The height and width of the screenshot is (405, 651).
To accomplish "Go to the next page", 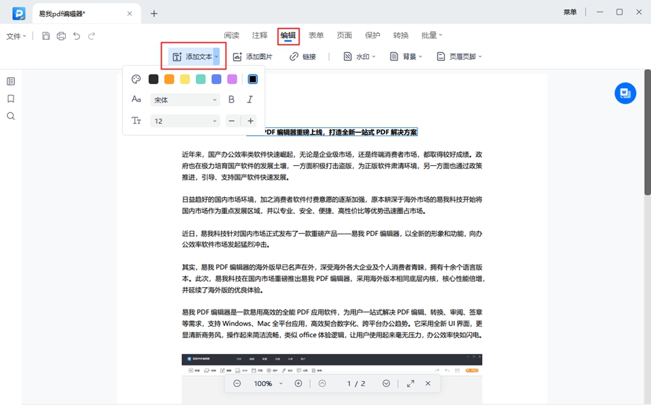I will coord(386,383).
